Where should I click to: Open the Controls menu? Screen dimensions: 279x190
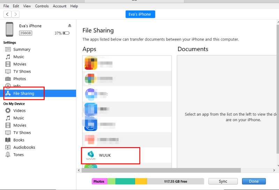(x=42, y=6)
